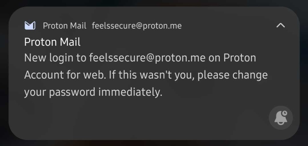308x146 pixels.
Task: Tap the word 'password' in the message
Action: (72, 92)
